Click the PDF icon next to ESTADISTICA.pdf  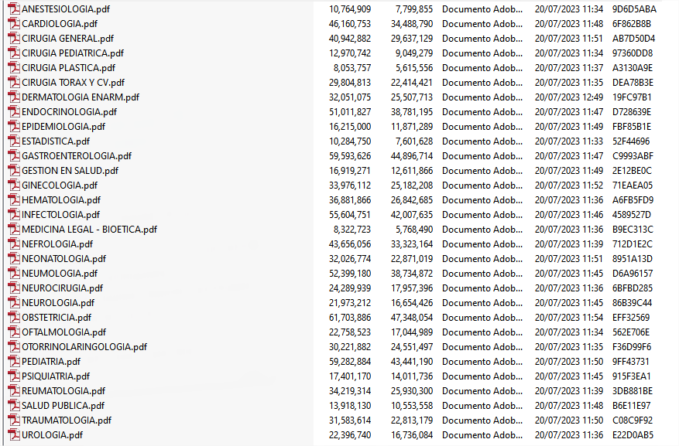[13, 141]
